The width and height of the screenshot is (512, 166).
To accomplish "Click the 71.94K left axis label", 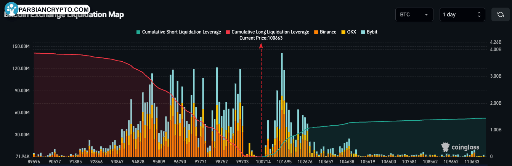I will [x=22, y=156].
